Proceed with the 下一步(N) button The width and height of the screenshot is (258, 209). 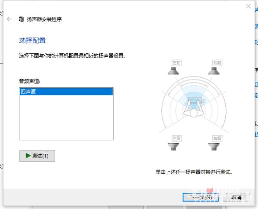[201, 197]
